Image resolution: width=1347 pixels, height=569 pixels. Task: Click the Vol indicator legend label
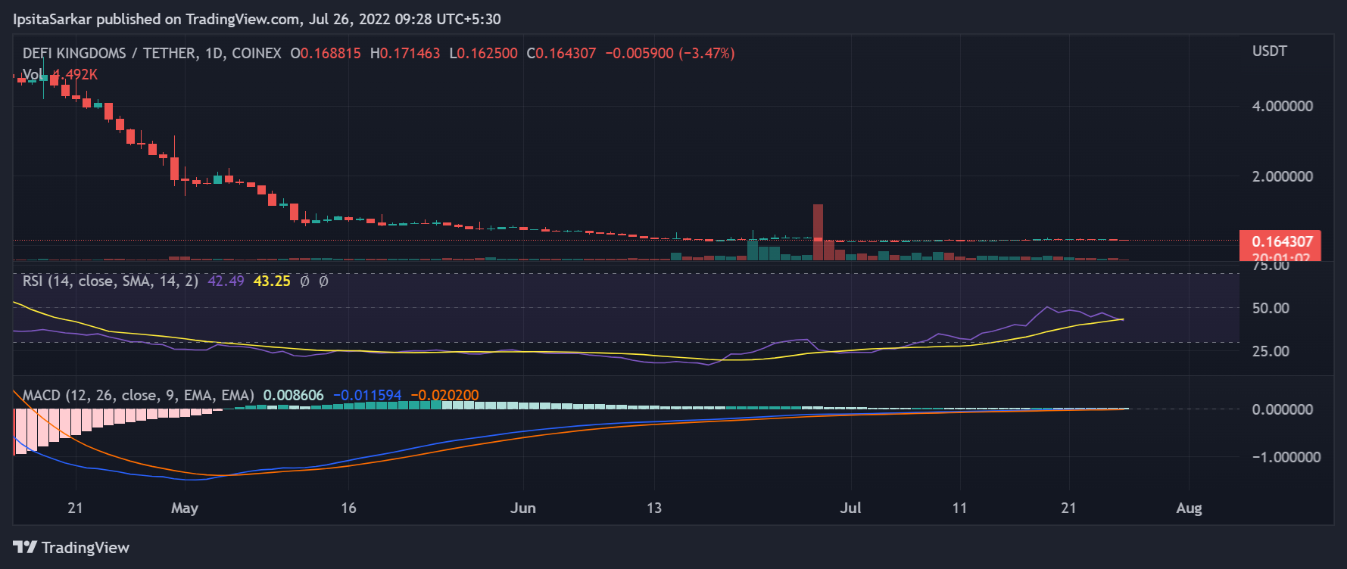click(33, 74)
